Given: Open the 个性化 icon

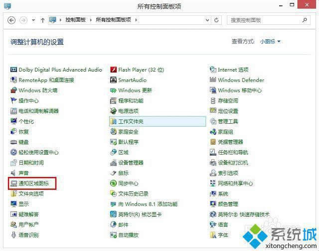Looking at the screenshot, I should click(x=13, y=121).
